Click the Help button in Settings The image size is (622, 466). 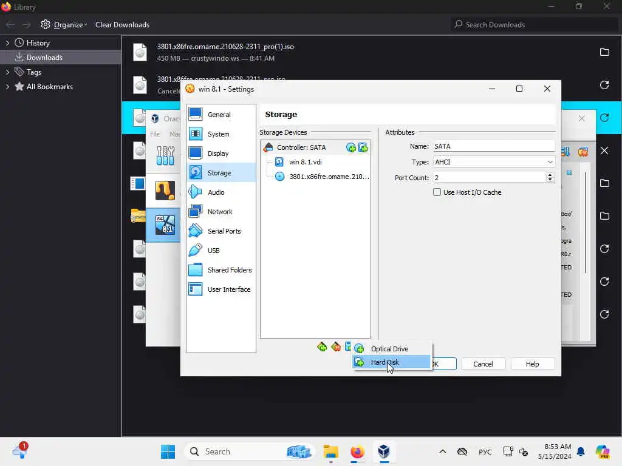pos(532,364)
